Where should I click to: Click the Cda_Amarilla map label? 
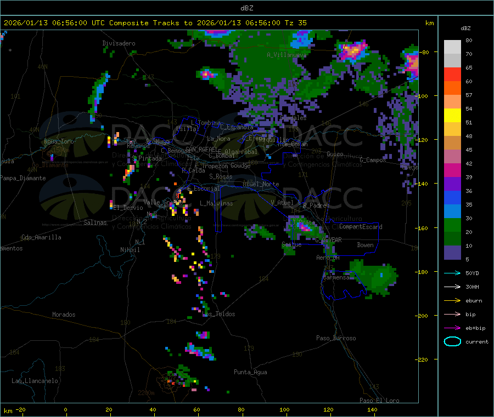click(x=41, y=237)
